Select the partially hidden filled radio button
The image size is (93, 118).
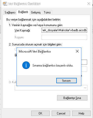[x=16, y=55]
